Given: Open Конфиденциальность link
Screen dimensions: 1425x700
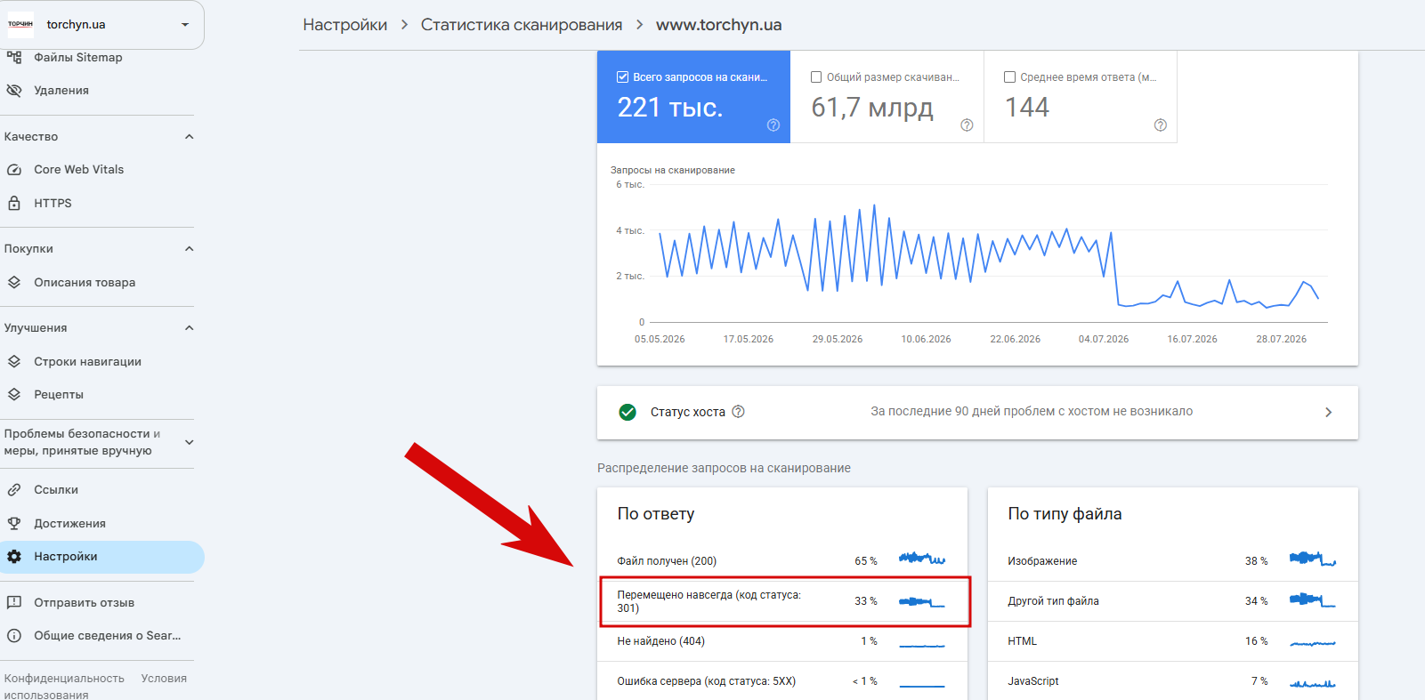Looking at the screenshot, I should tap(64, 679).
